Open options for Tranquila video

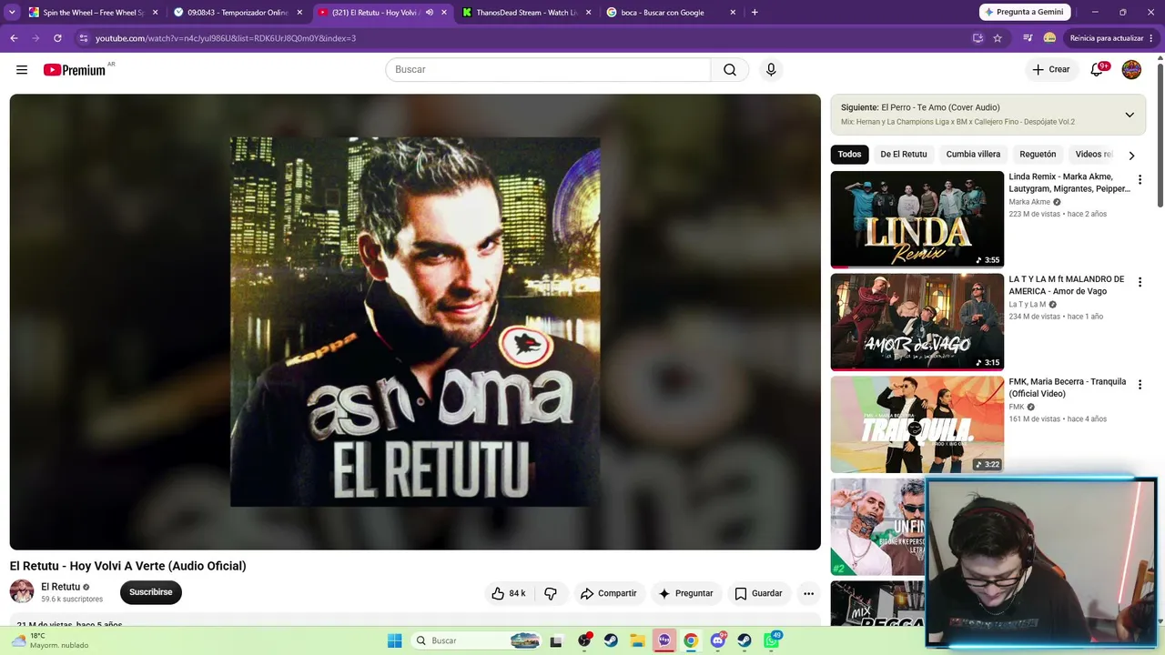pyautogui.click(x=1140, y=385)
